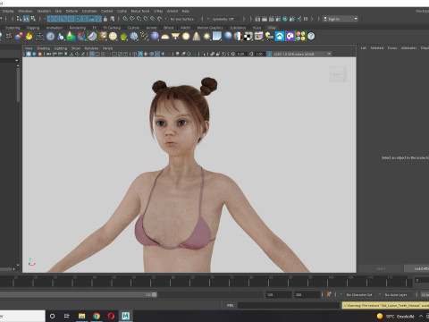This screenshot has height=322, width=429.
Task: Click the playback end time field
Action: (279, 294)
